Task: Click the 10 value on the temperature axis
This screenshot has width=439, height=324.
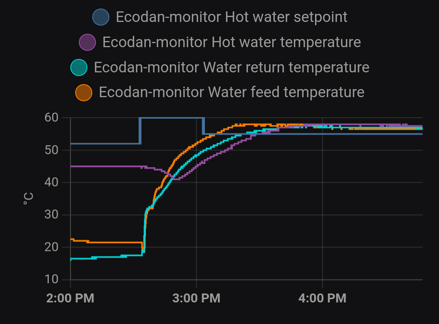Action: pyautogui.click(x=51, y=280)
